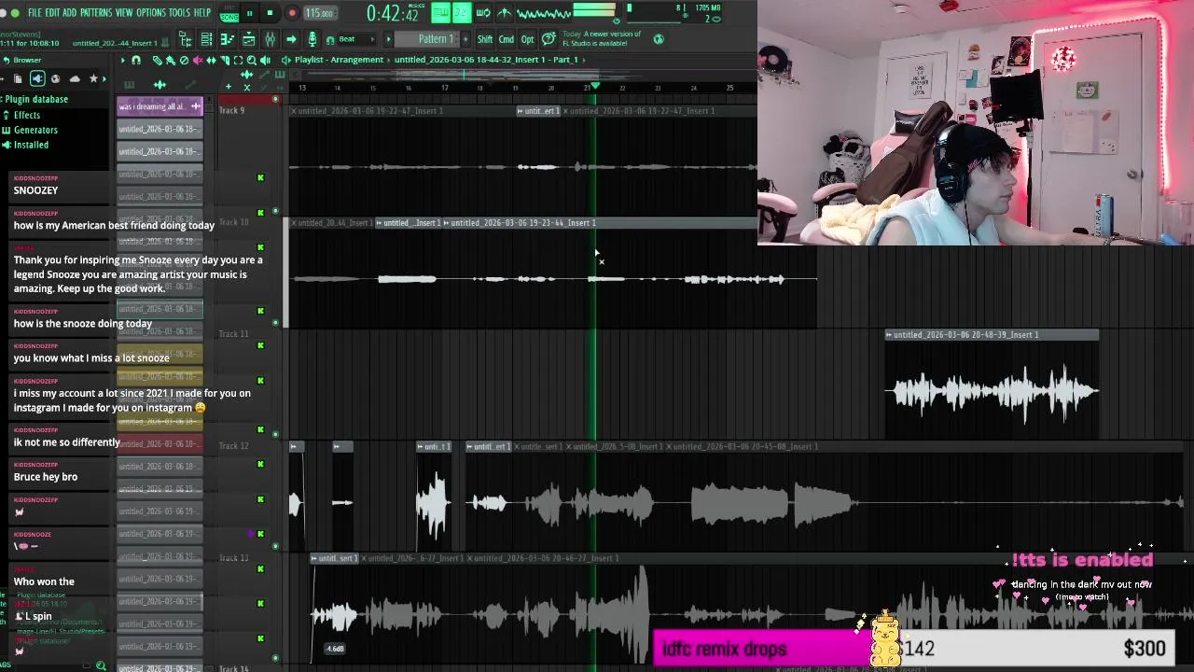Click the X icon above track list
The height and width of the screenshot is (672, 1194).
point(247,88)
